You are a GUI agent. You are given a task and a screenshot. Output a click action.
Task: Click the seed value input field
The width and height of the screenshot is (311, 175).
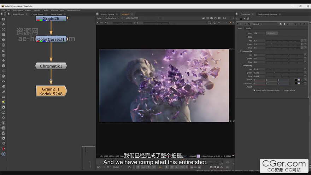pos(258,33)
